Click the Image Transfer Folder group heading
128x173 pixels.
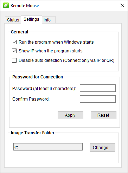[33, 133]
